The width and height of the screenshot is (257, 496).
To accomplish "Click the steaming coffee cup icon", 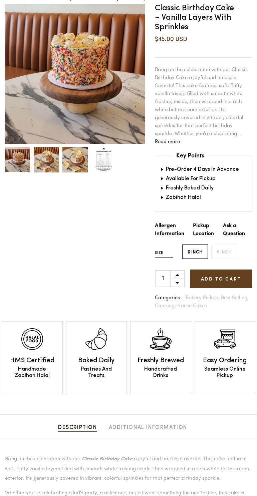I will pos(161,339).
